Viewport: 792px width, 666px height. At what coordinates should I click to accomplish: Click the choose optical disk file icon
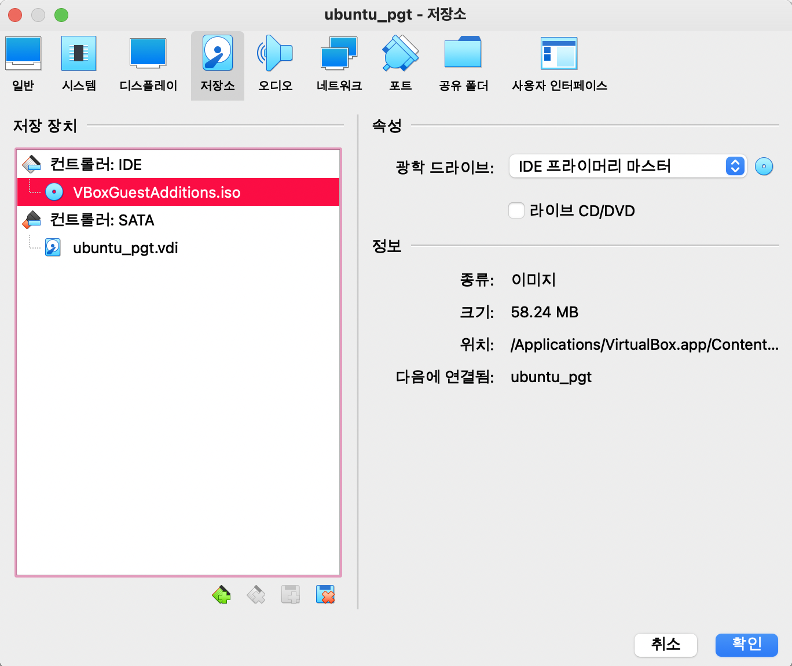(764, 166)
